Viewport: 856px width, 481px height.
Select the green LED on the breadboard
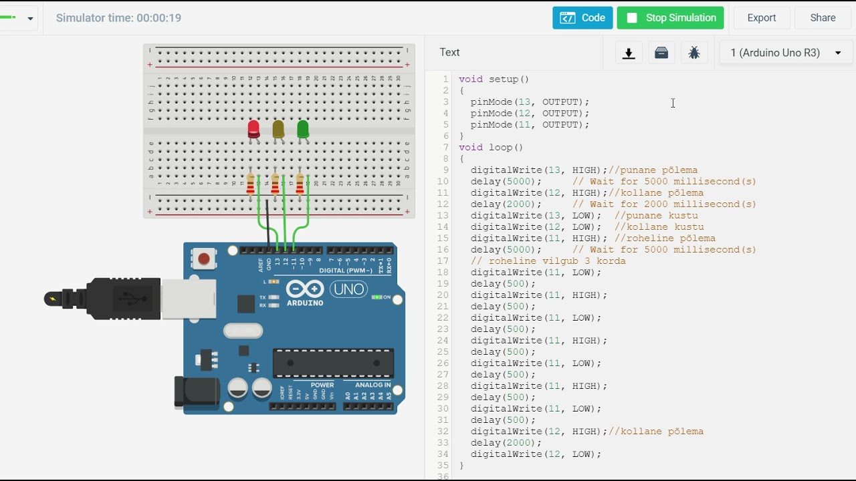303,130
